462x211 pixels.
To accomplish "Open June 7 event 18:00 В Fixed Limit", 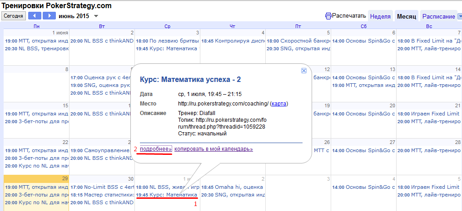I will click(429, 41).
